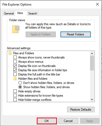
Task: Click Restore Defaults
Action: [x=81, y=110]
